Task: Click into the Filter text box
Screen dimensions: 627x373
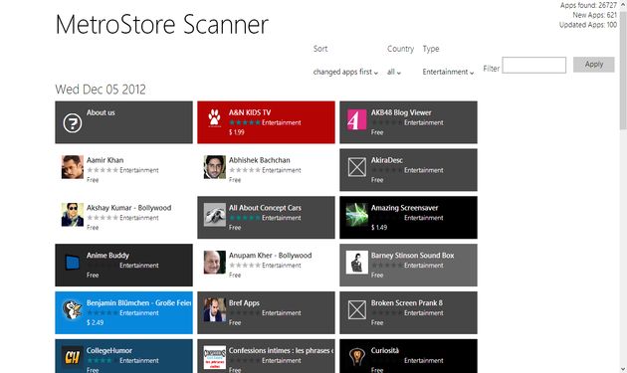Action: coord(533,66)
